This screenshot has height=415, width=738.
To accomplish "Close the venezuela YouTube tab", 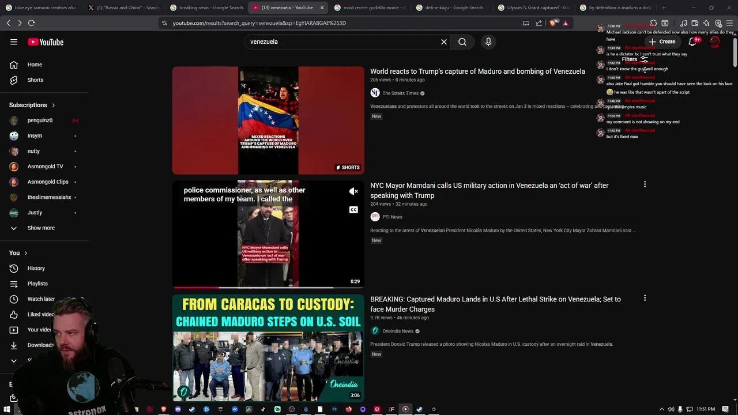I will 322,7.
